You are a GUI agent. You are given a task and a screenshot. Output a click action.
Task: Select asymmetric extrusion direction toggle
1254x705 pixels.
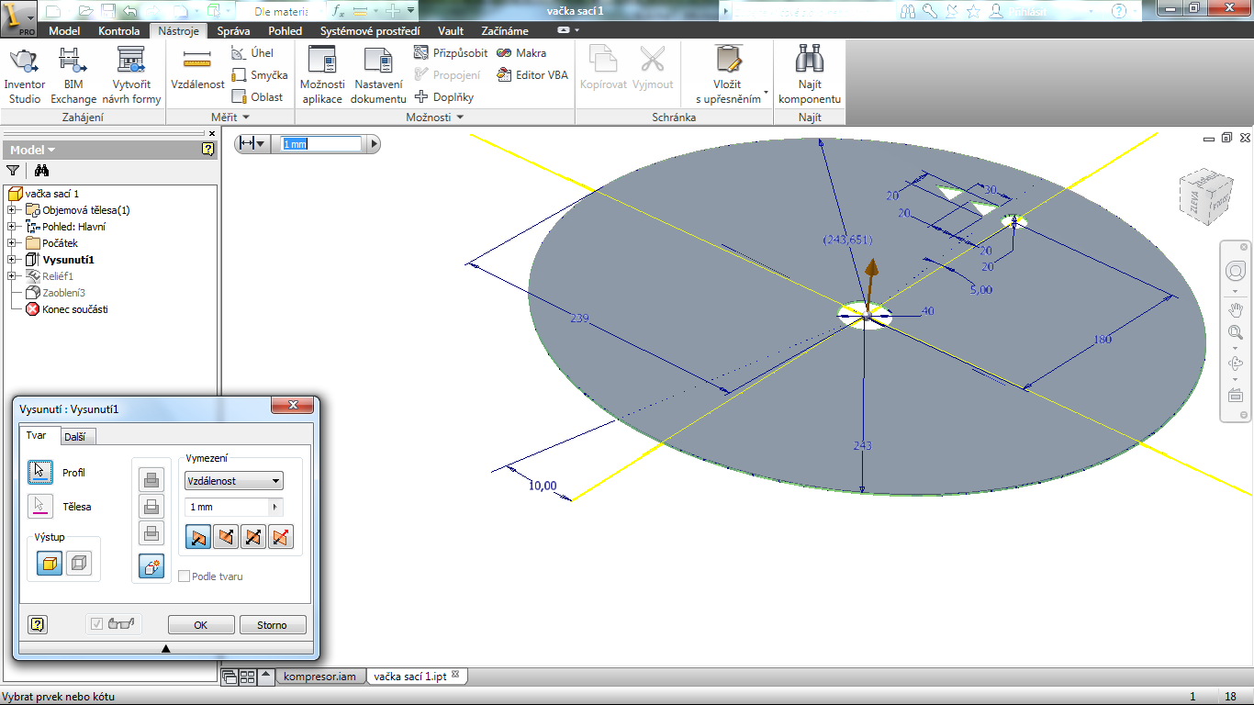[x=281, y=537]
